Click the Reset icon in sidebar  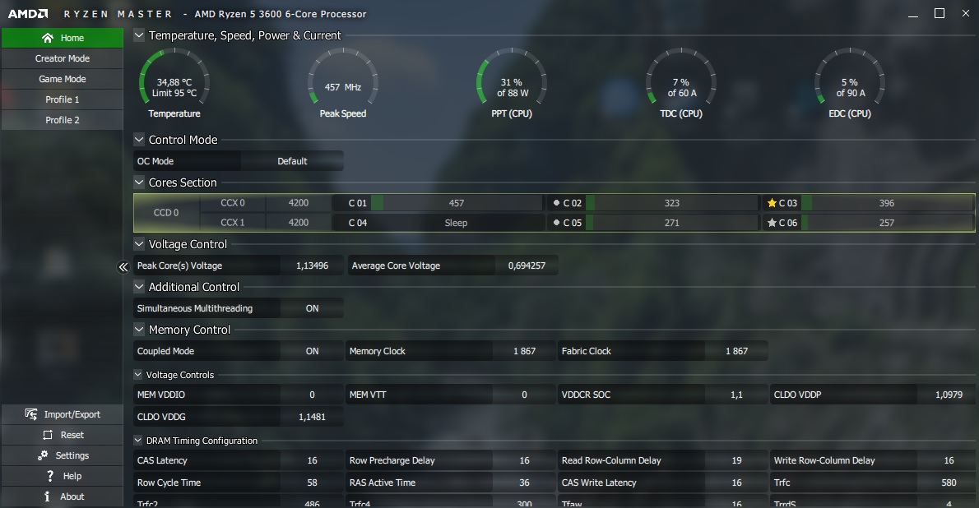tap(48, 435)
